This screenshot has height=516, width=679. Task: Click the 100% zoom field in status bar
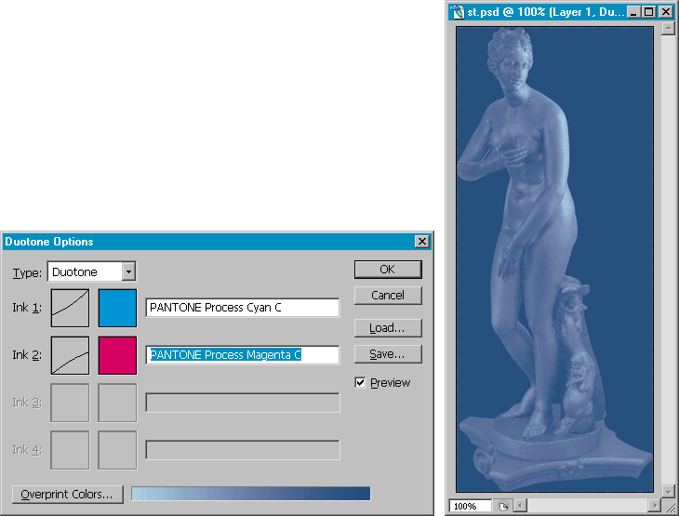[471, 506]
